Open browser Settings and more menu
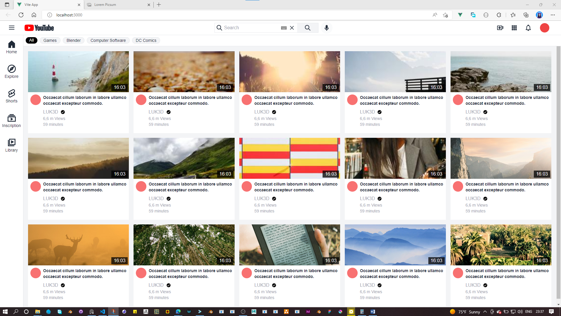561x316 pixels. coord(553,15)
